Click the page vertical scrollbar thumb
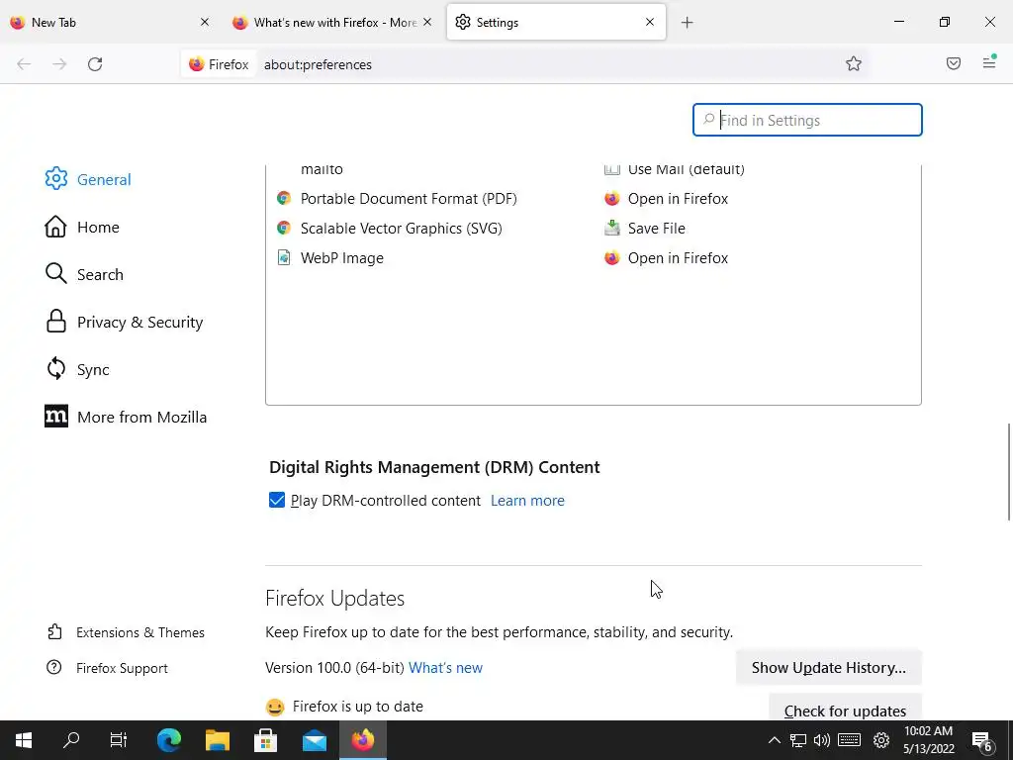 tap(1008, 472)
